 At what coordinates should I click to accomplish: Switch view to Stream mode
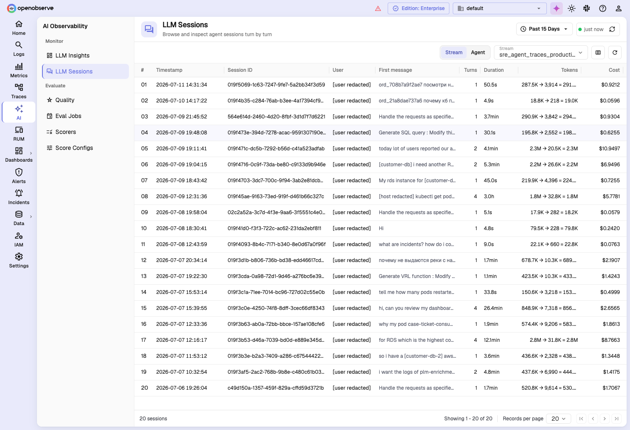454,52
